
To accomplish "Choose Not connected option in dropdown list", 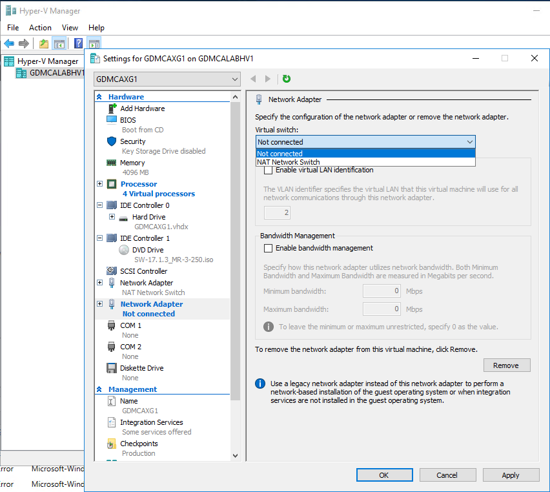I will (365, 154).
